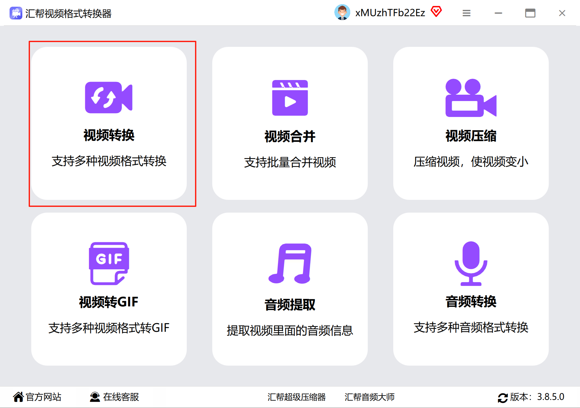The width and height of the screenshot is (580, 408).
Task: Click the text 支持多种音频格式转换
Action: [x=471, y=327]
